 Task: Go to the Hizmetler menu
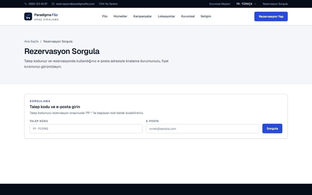coord(120,16)
